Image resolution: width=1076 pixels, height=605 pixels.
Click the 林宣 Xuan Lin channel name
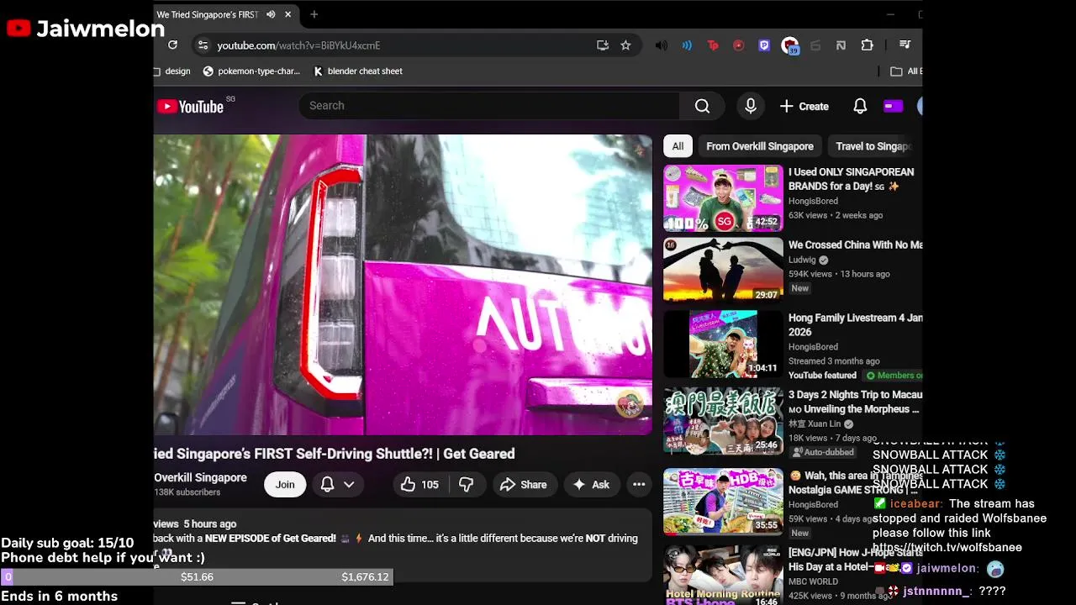pyautogui.click(x=815, y=424)
